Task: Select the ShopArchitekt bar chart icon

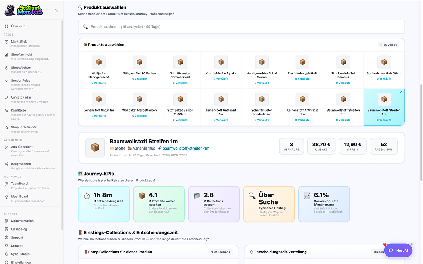Action: coord(7,55)
